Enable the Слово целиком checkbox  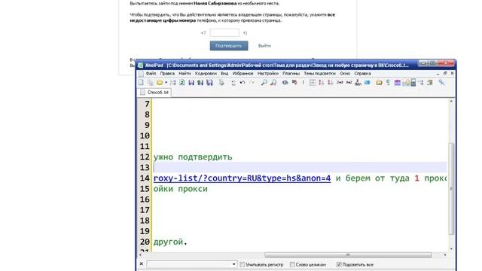pos(292,264)
